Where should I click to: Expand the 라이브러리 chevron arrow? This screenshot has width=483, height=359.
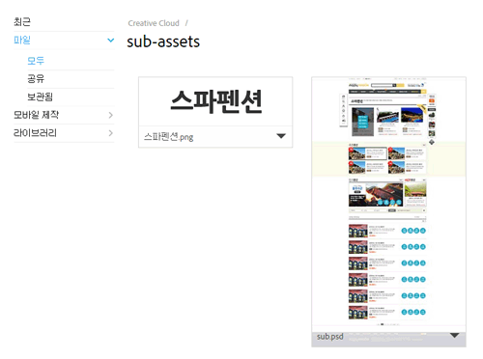pos(111,133)
